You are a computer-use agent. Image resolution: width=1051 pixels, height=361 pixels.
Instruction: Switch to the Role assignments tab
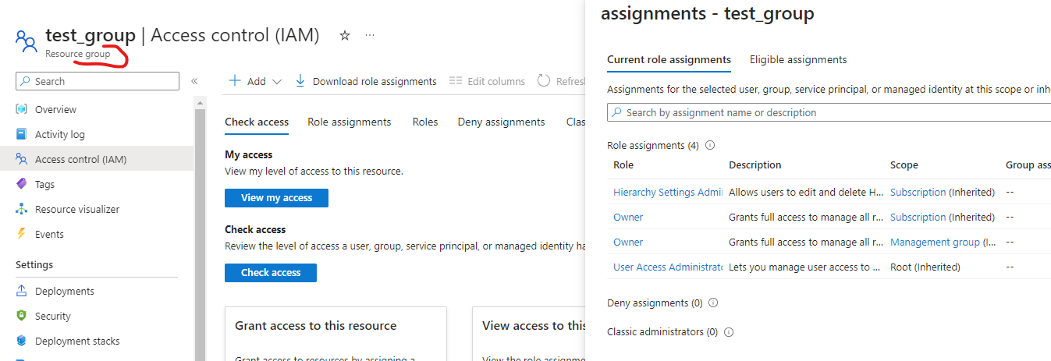349,122
